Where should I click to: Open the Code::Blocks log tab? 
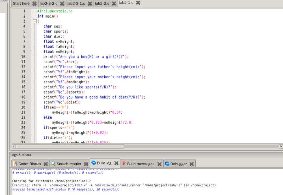coord(30,164)
